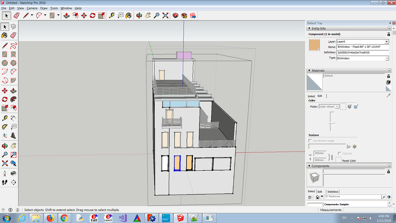Expand the Arc tool dropdown arrow
This screenshot has height=223, width=396.
pyautogui.click(x=45, y=15)
